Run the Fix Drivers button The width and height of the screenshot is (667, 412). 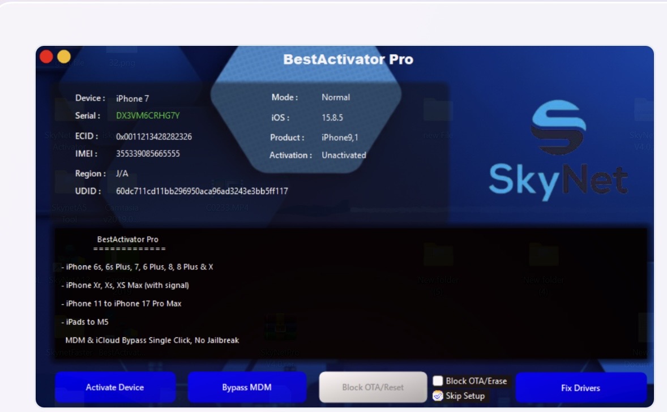[580, 388]
